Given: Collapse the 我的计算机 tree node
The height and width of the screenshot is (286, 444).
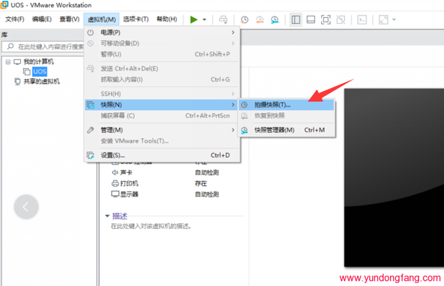Looking at the screenshot, I should (x=8, y=61).
